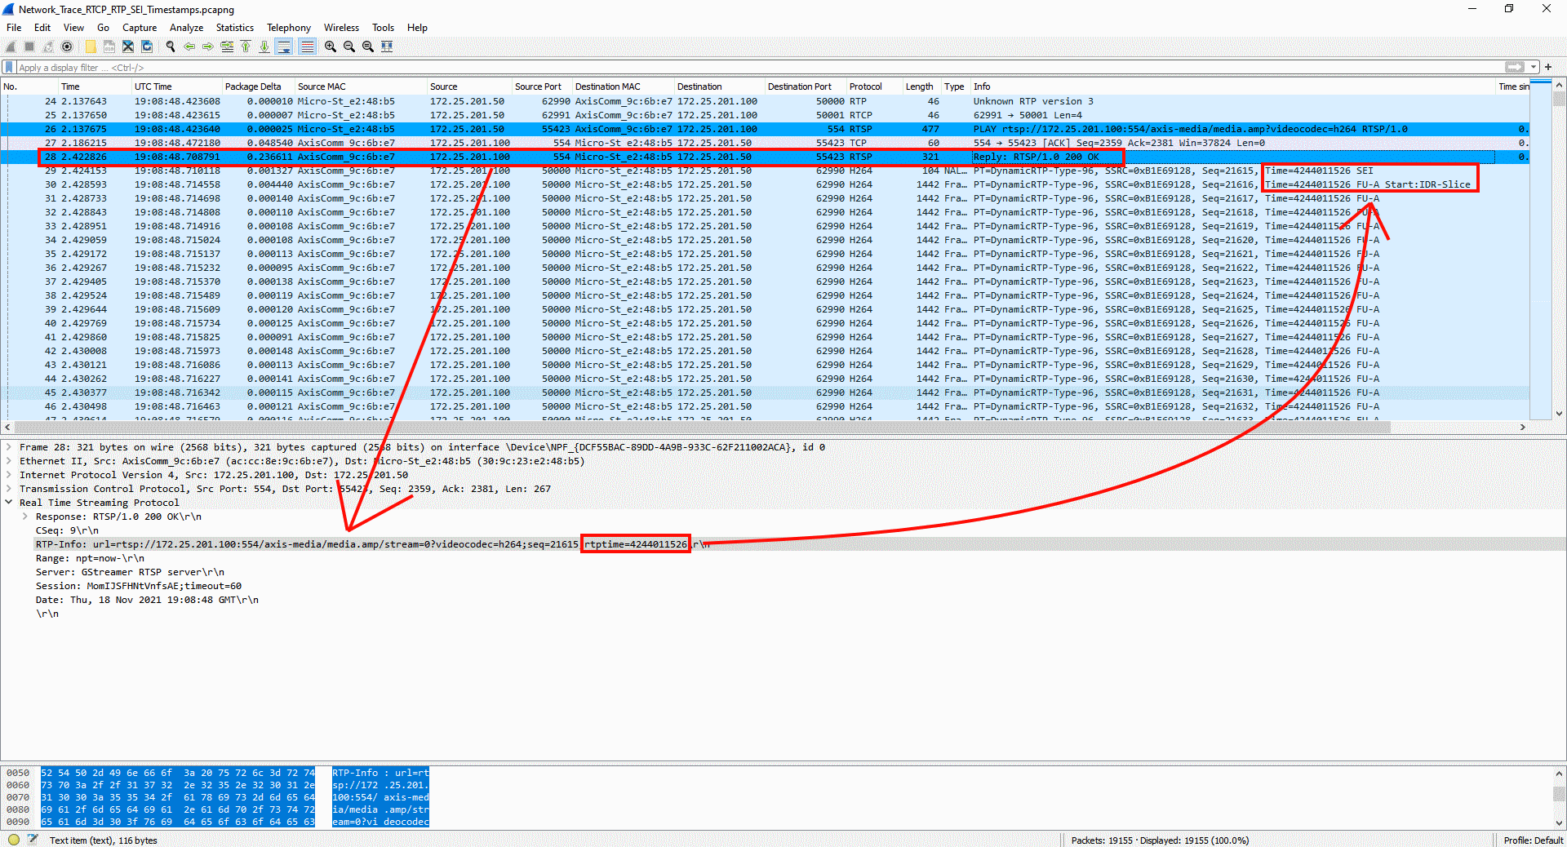The height and width of the screenshot is (847, 1567).
Task: Open the Capture menu
Action: click(x=140, y=28)
